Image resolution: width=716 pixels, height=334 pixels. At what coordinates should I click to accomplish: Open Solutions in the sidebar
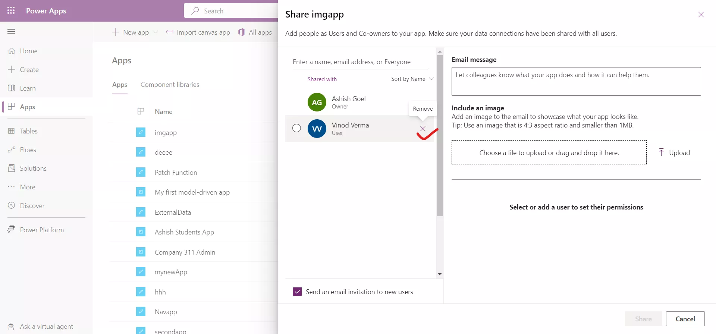click(x=33, y=168)
